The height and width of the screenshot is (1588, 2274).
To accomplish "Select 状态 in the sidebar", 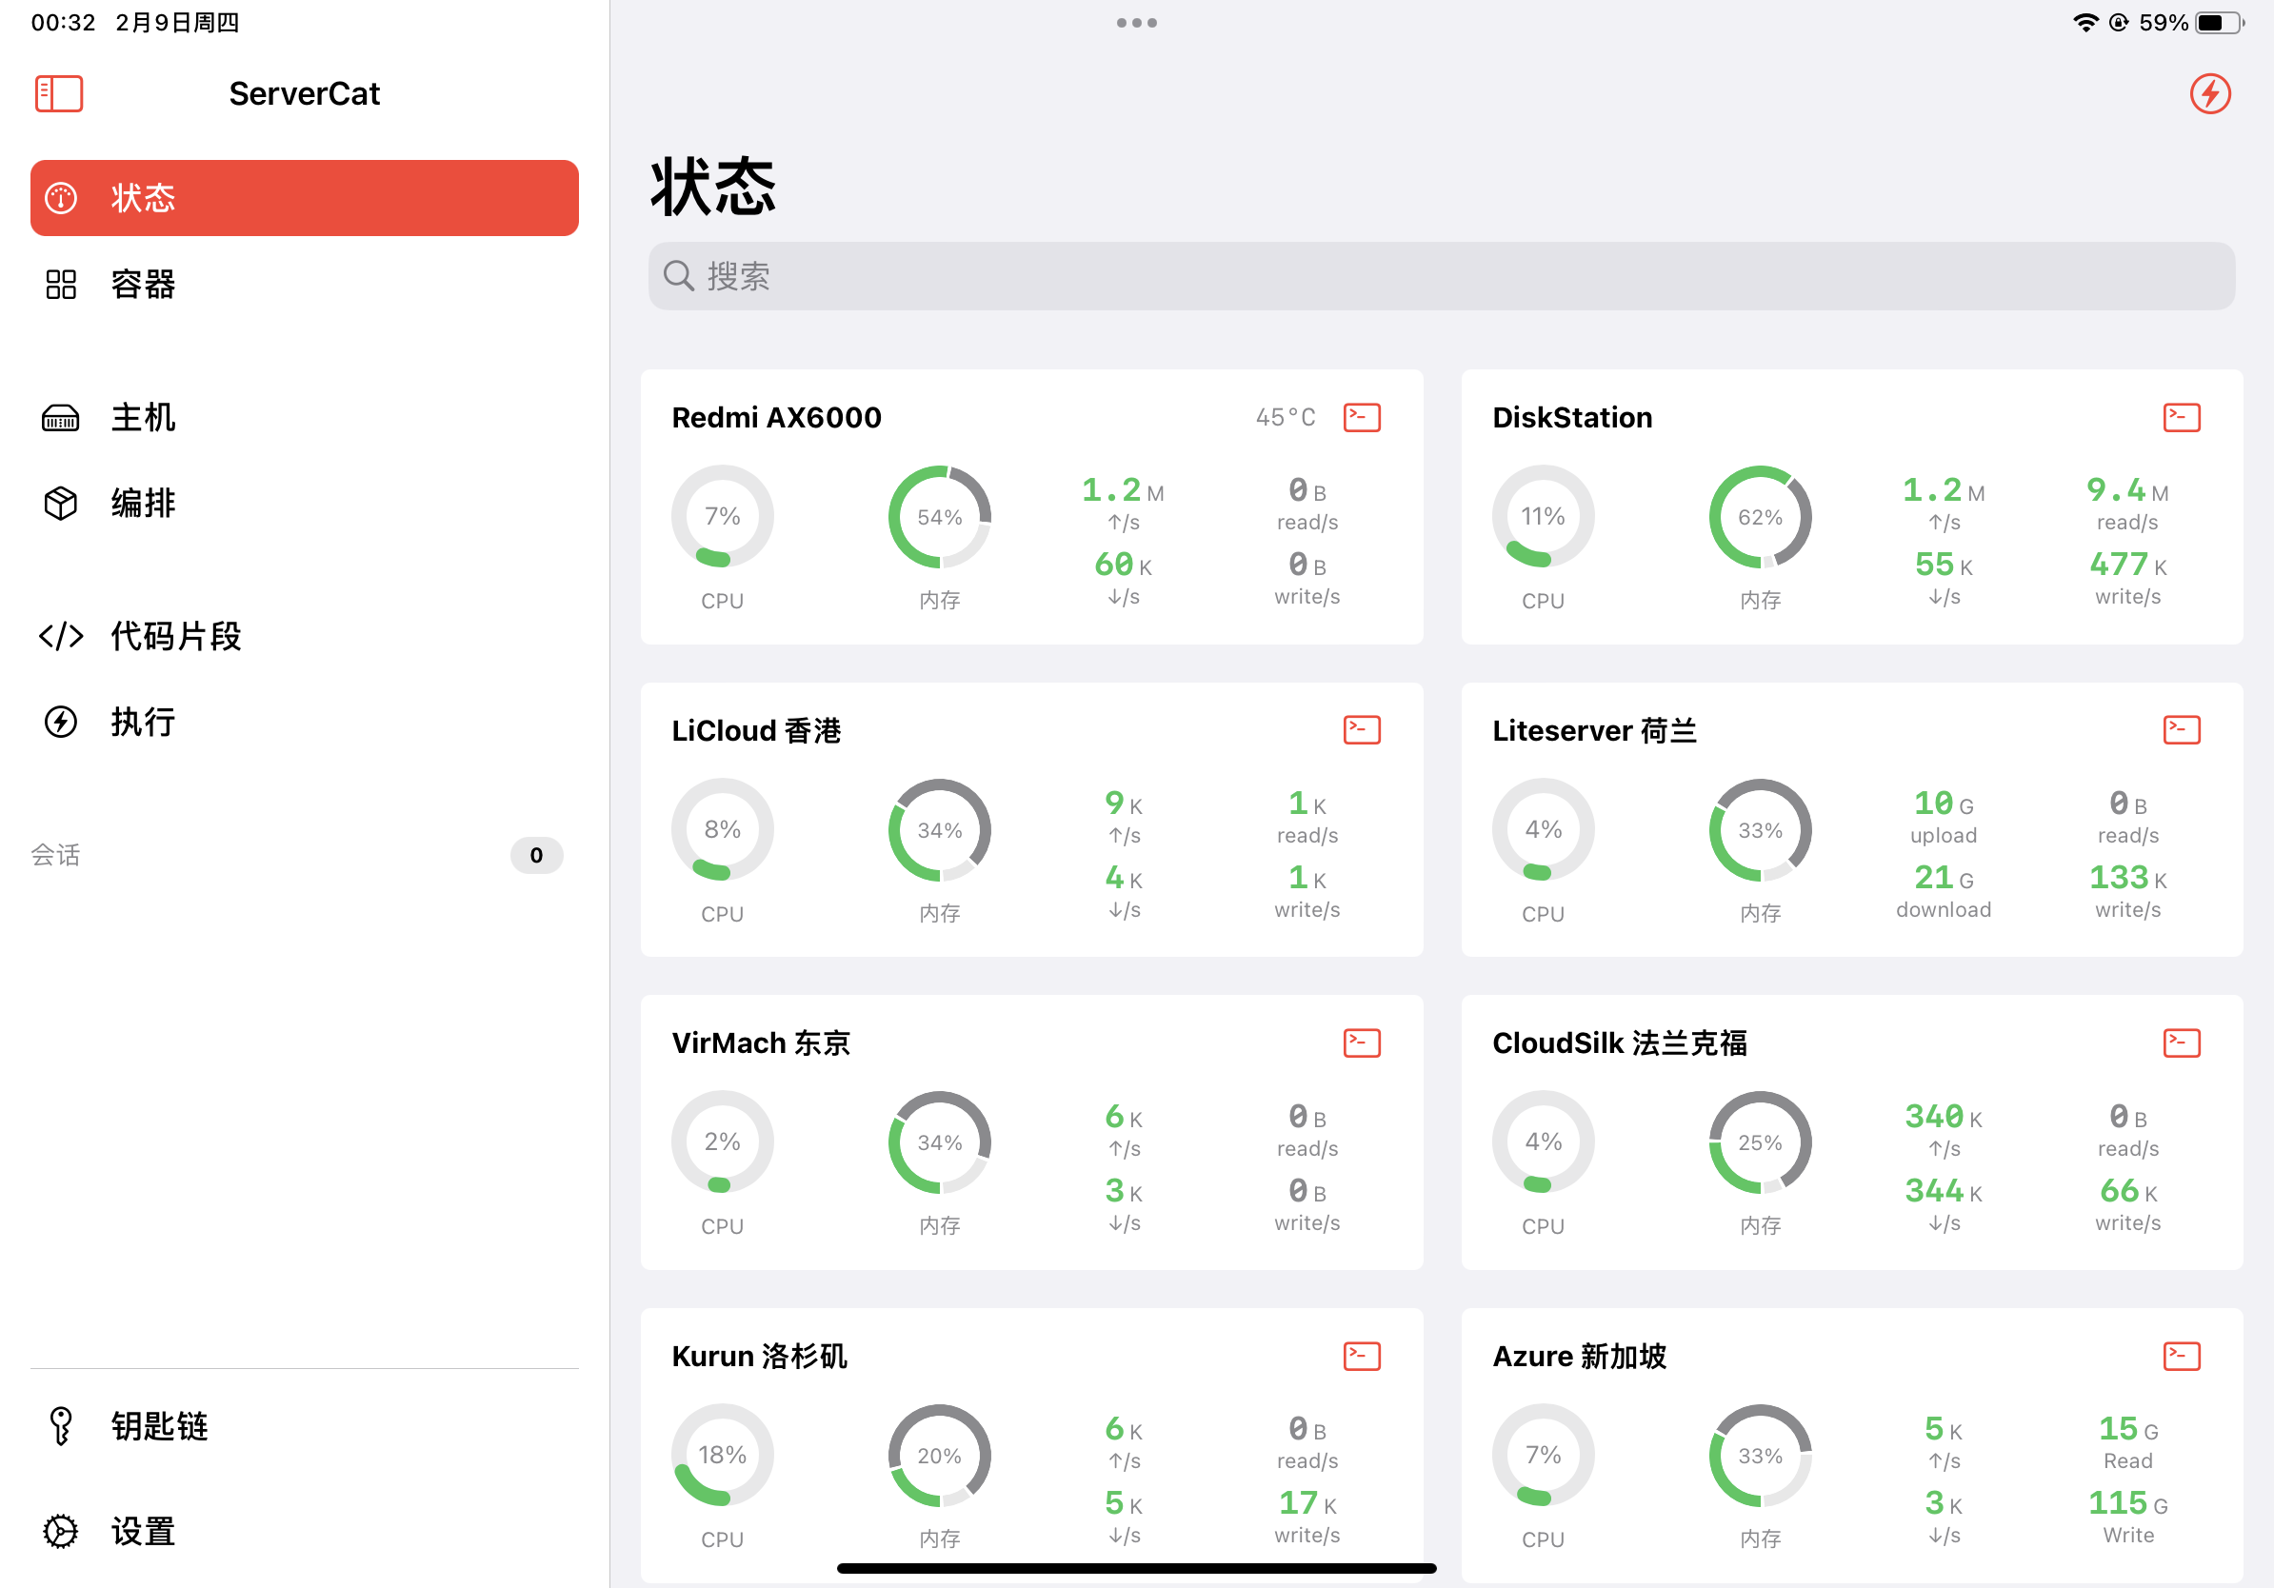I will (304, 198).
